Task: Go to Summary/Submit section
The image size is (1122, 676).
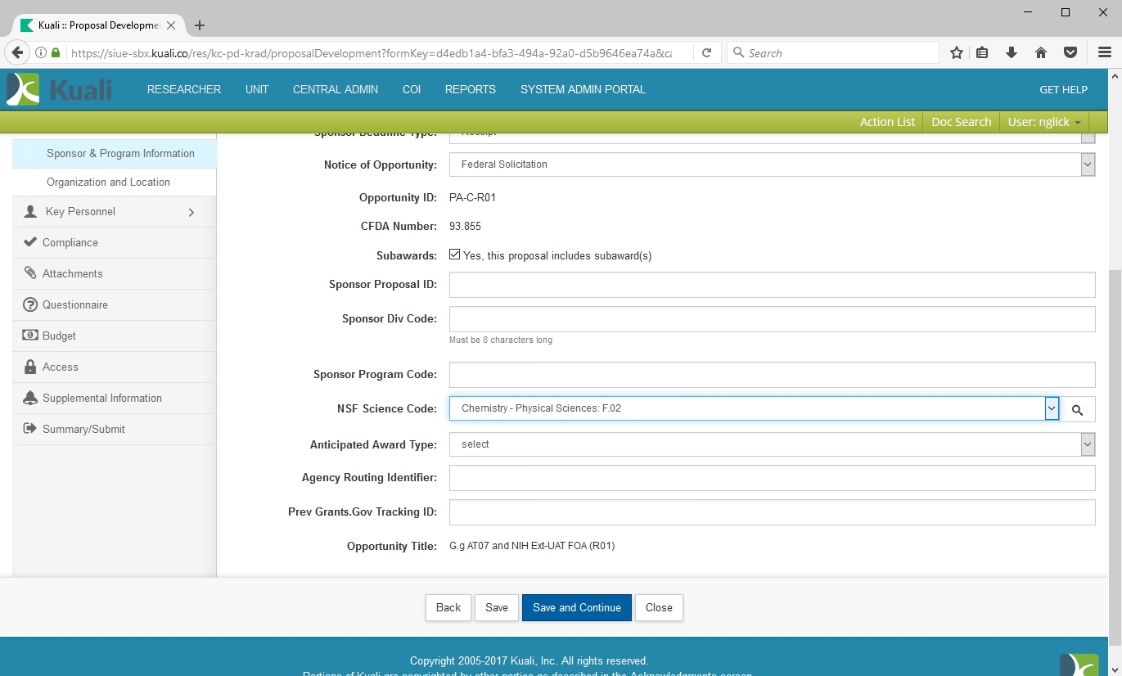Action: [83, 429]
